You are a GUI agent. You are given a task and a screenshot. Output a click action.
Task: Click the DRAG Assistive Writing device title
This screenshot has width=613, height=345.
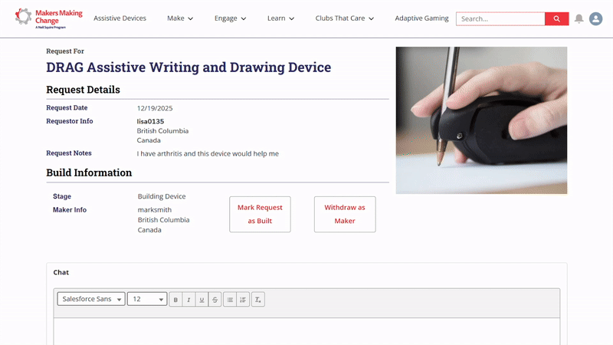188,67
